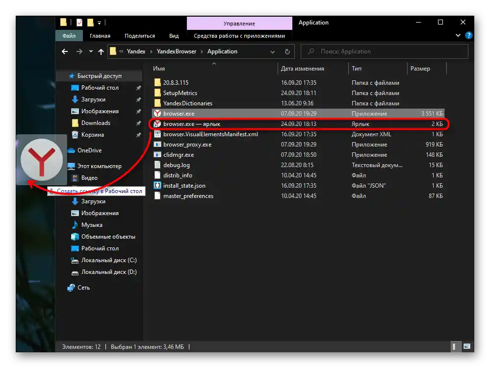Open the address bar history dropdown
Image resolution: width=490 pixels, height=368 pixels.
273,52
